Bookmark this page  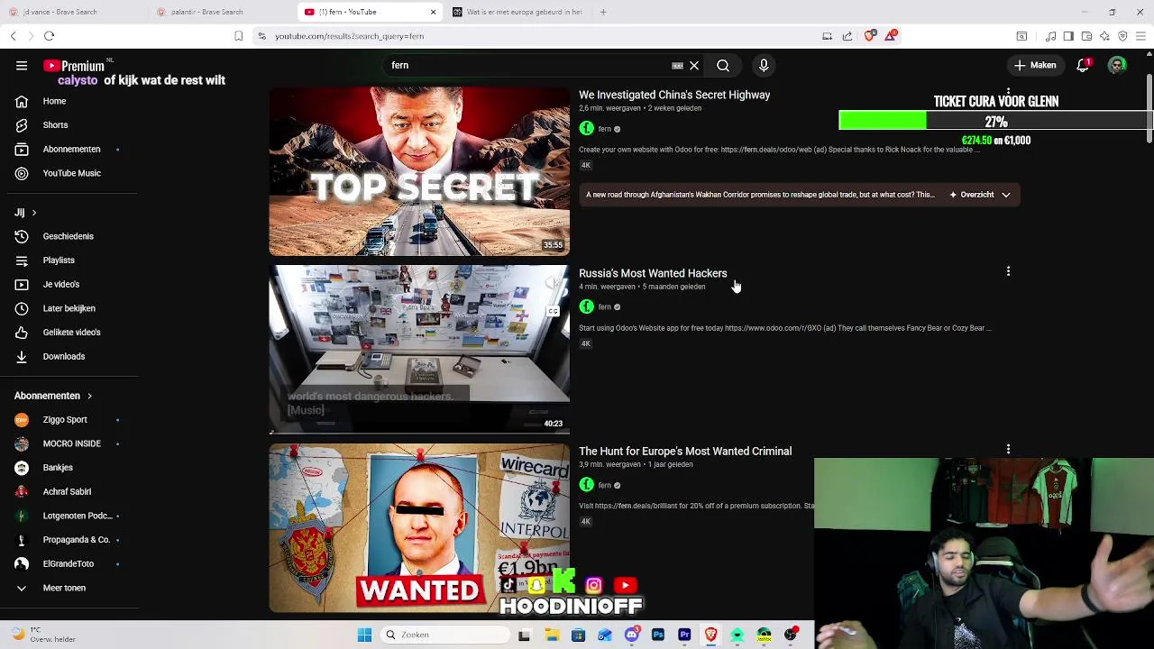point(238,36)
